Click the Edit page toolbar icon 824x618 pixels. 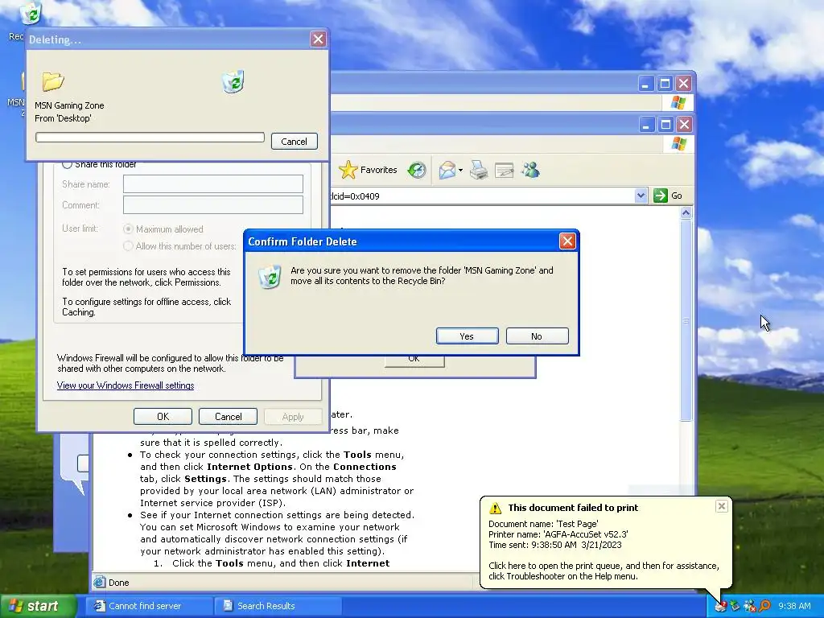coord(504,171)
